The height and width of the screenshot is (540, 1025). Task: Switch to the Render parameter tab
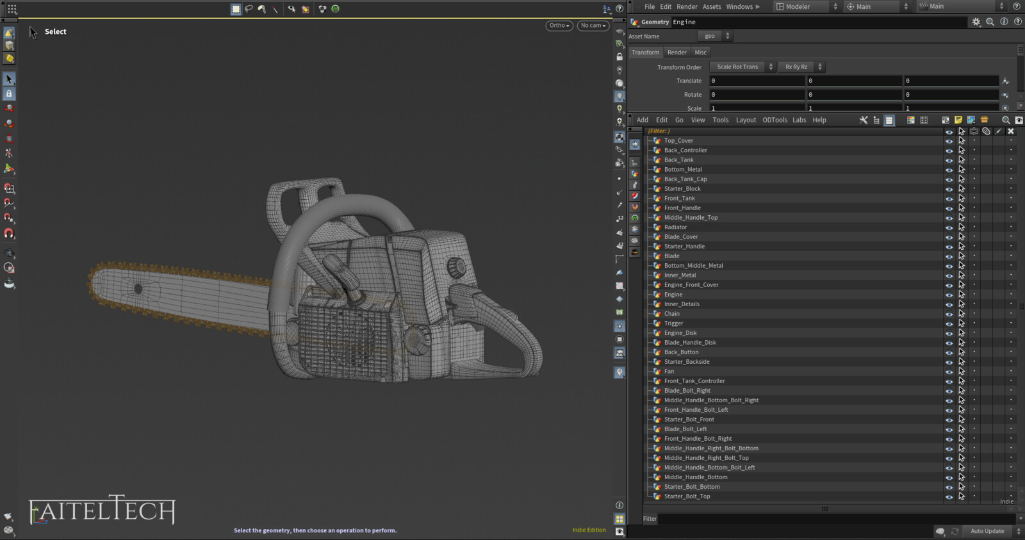click(676, 53)
